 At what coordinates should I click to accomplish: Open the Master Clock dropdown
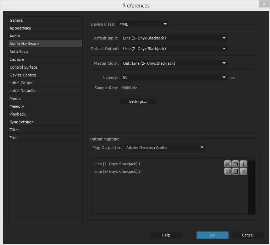point(174,63)
